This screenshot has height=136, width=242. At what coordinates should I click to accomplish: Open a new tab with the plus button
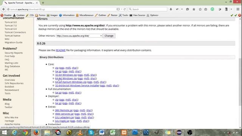(x=43, y=3)
